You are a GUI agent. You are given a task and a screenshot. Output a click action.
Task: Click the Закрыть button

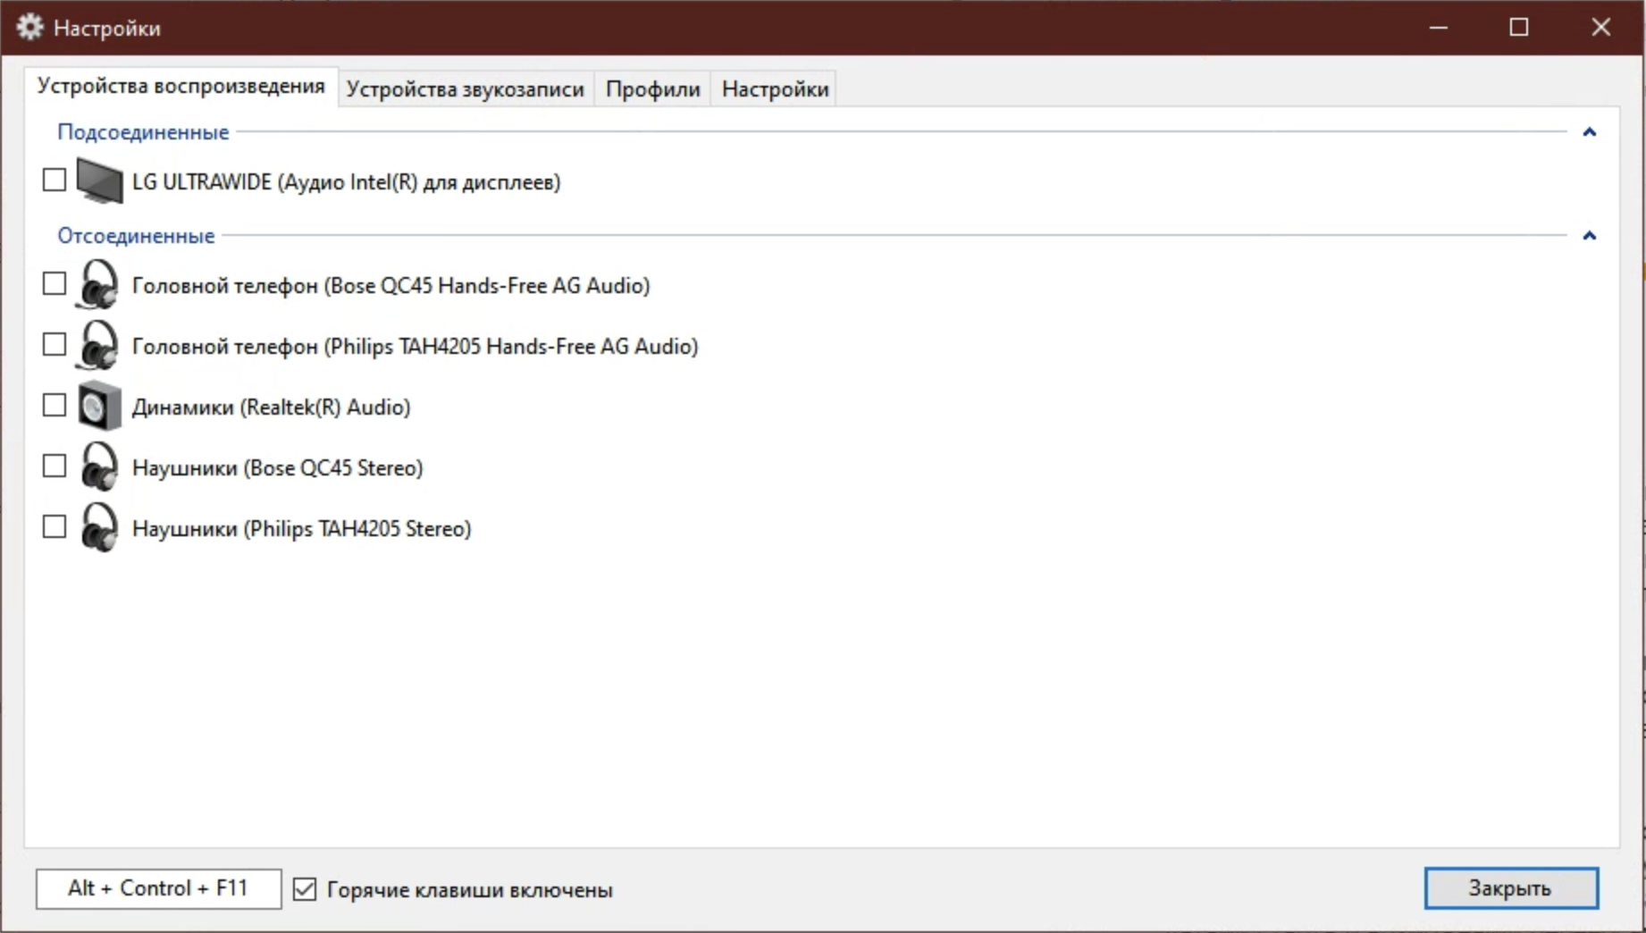tap(1511, 888)
